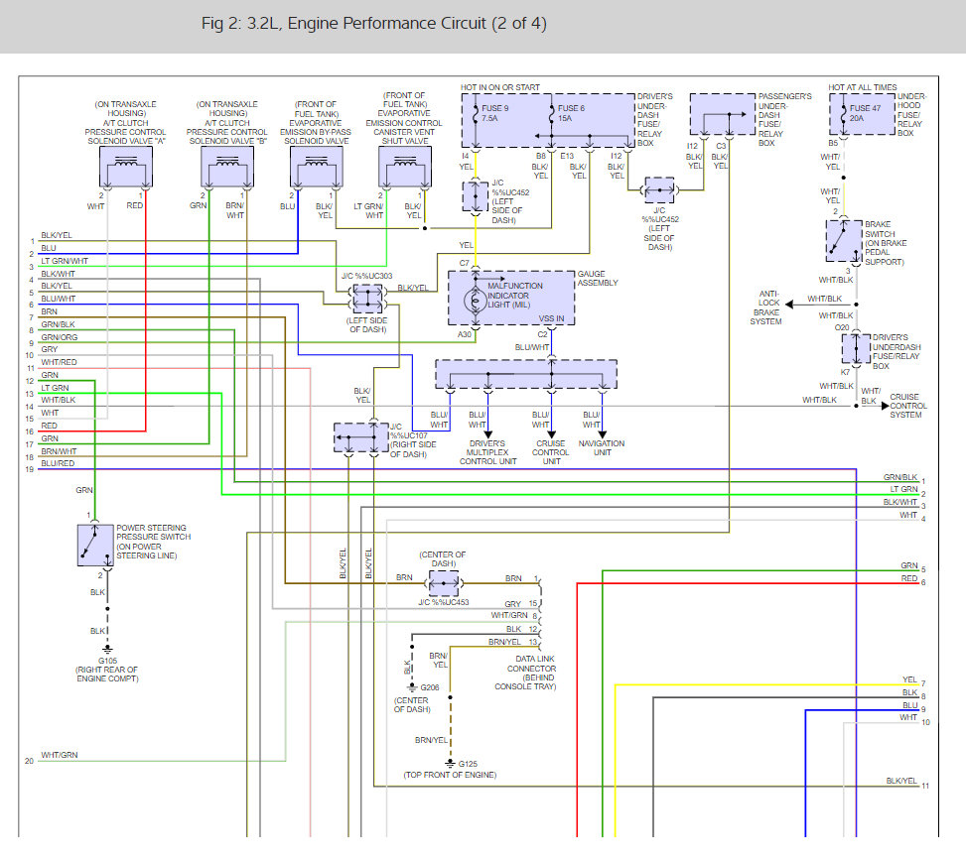966x861 pixels.
Task: Click the right-side wire label 'YEL' at pin 7
Action: [x=910, y=679]
